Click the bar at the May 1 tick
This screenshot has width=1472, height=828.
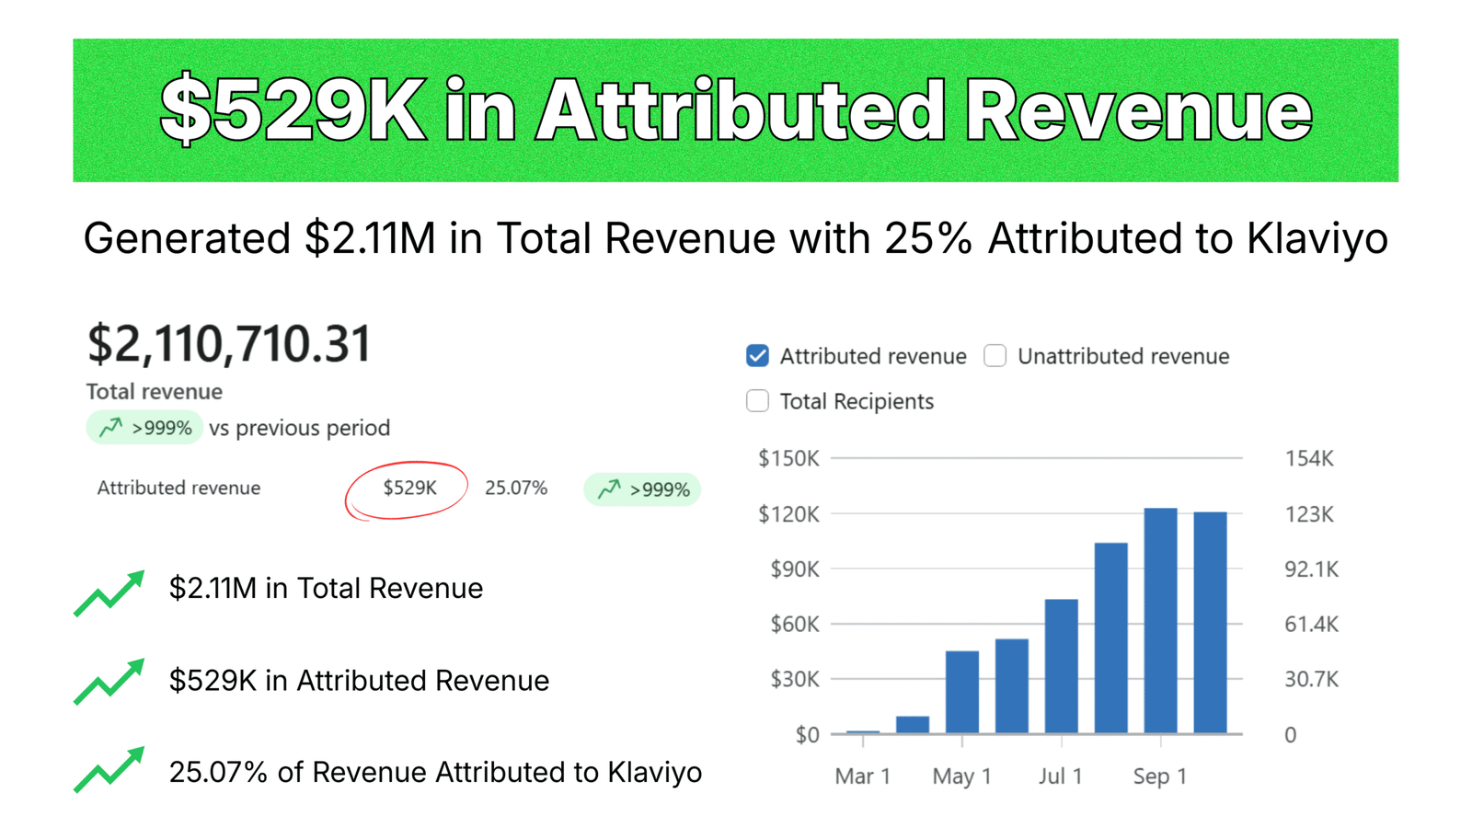(x=962, y=692)
